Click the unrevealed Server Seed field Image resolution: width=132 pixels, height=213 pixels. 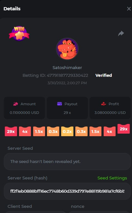pos(67,161)
